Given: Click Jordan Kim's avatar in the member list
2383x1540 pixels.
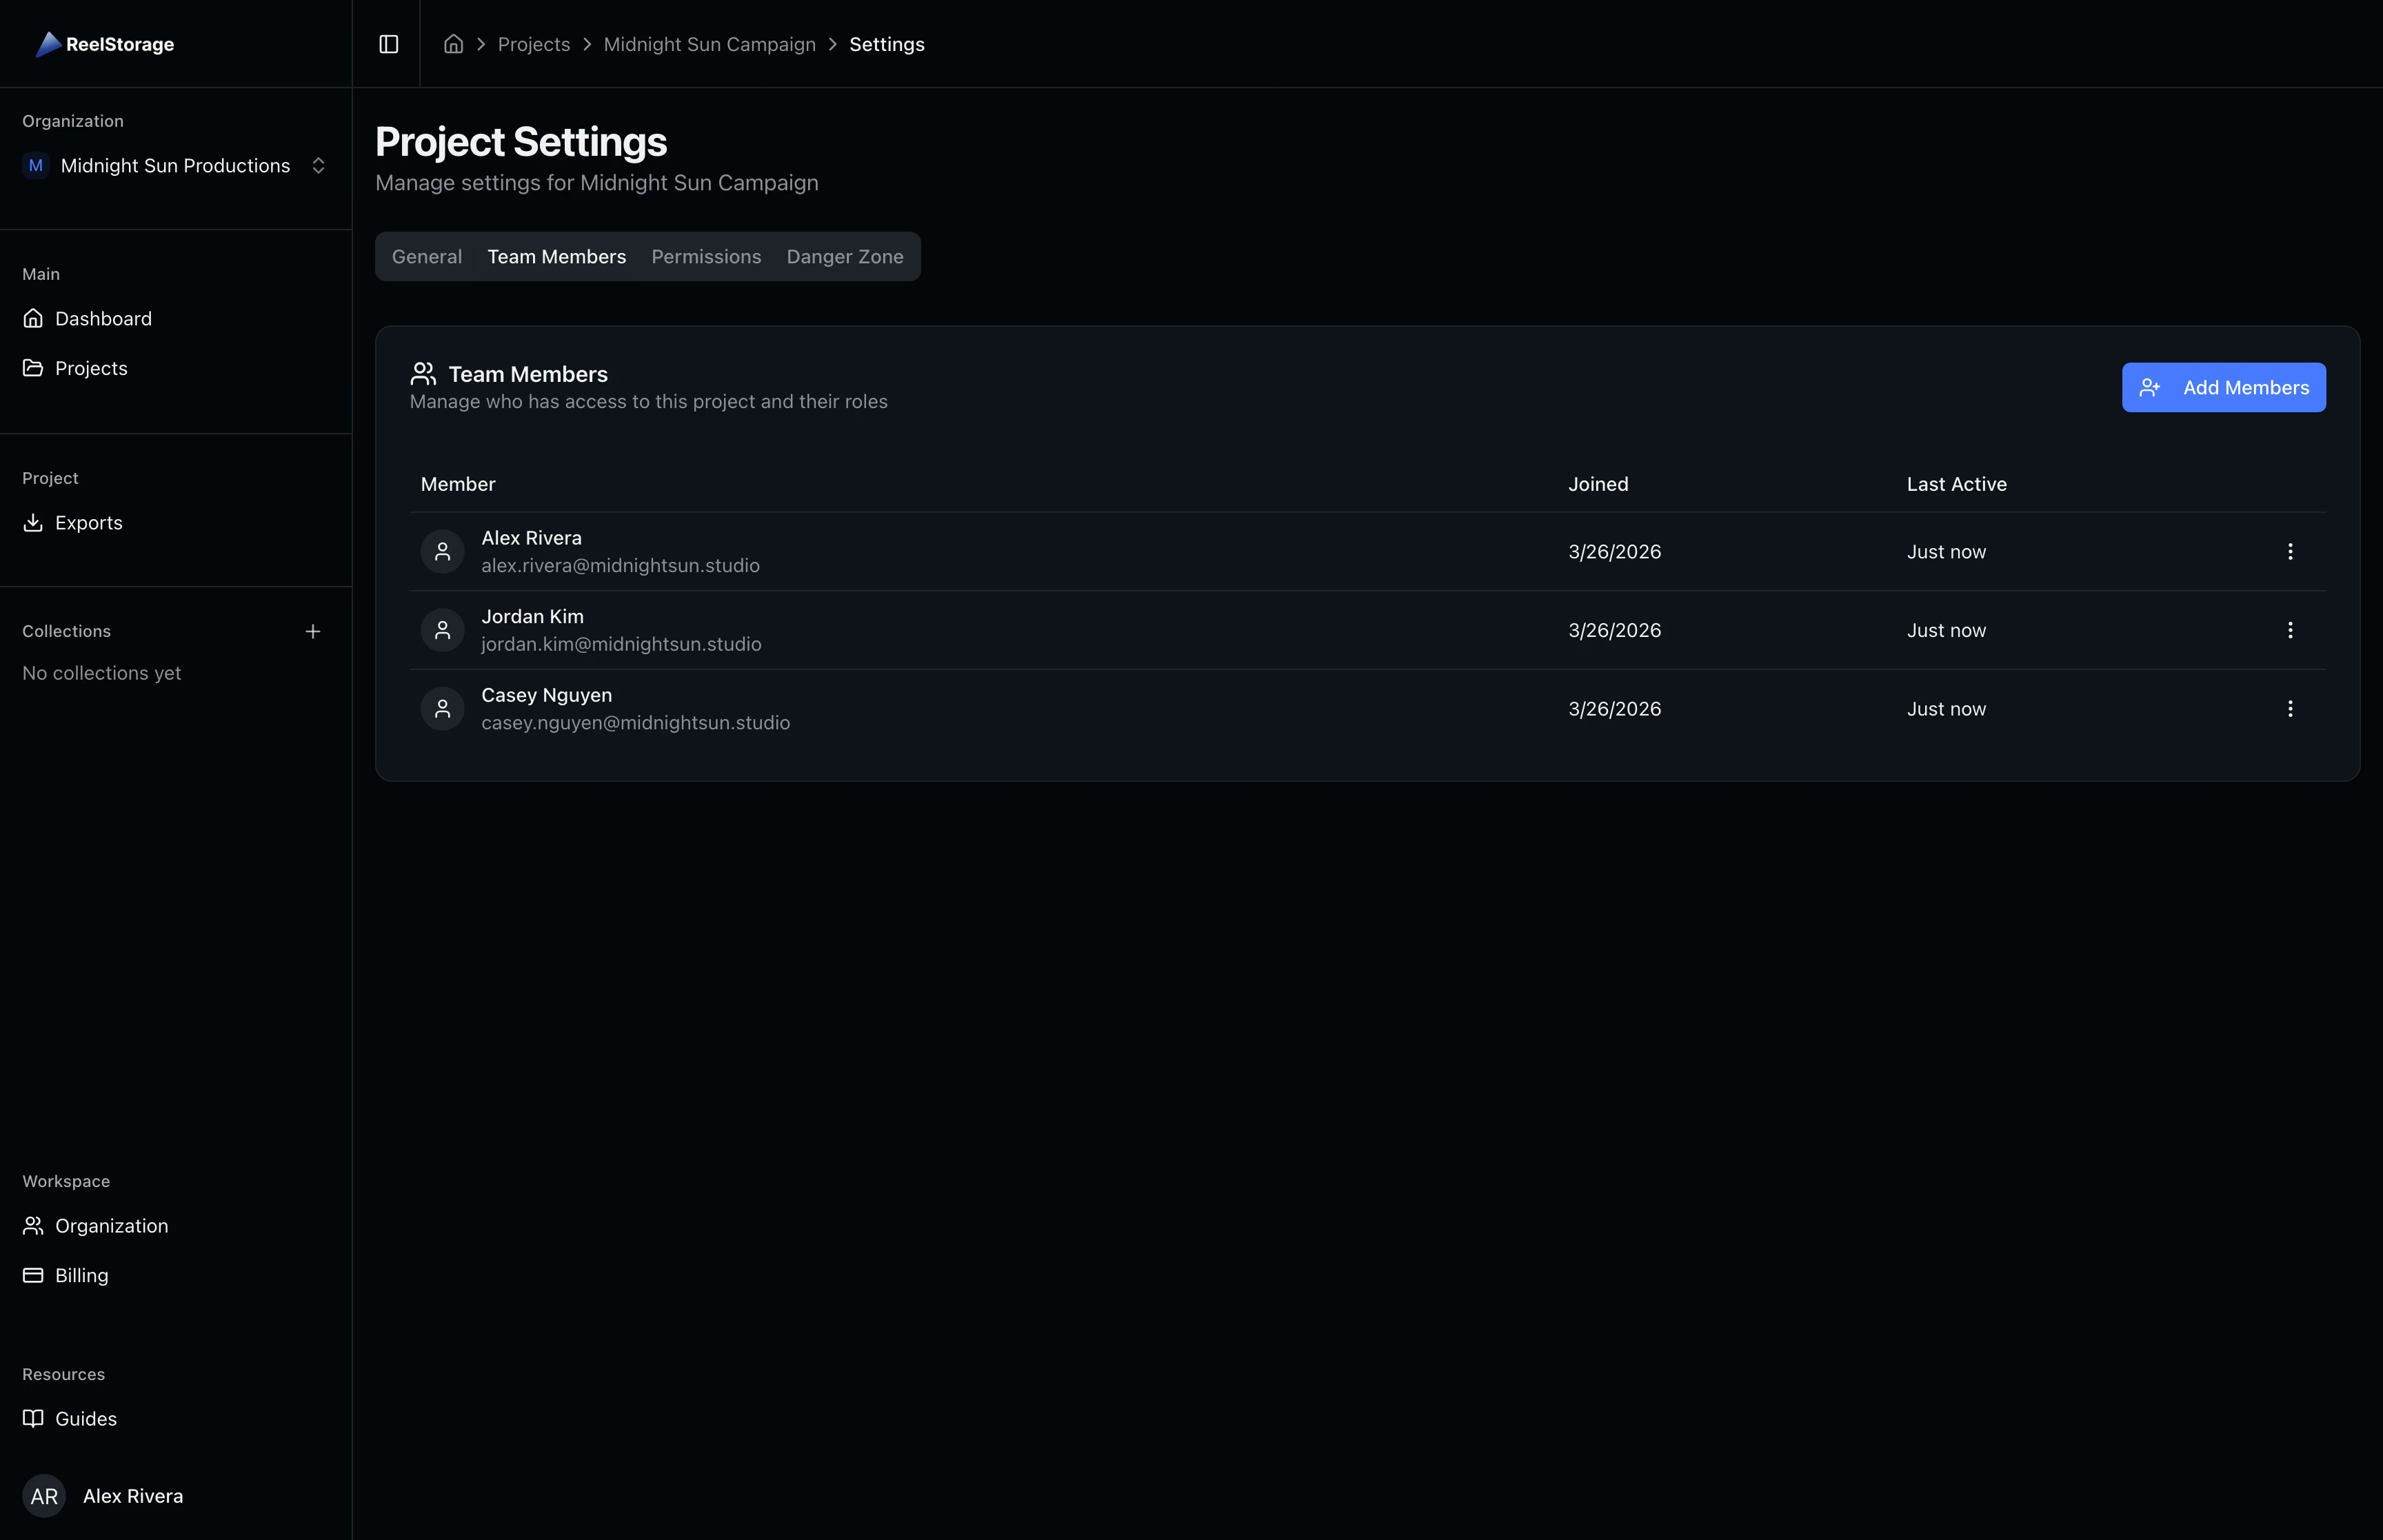Looking at the screenshot, I should coord(443,629).
